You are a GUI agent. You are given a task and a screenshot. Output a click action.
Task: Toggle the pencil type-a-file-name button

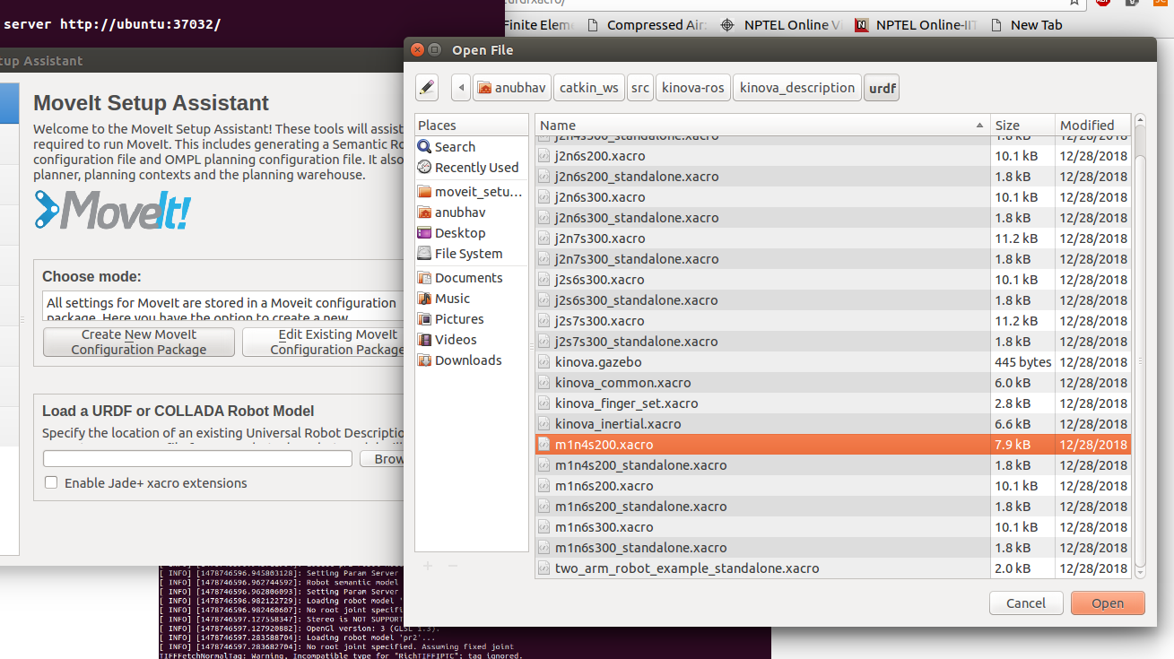(x=427, y=88)
